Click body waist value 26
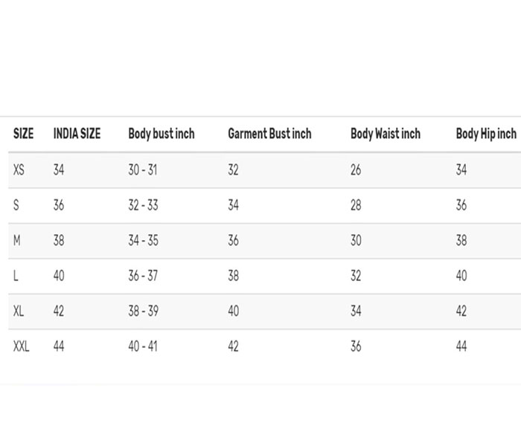Screen dimensions: 521x446 coord(356,170)
